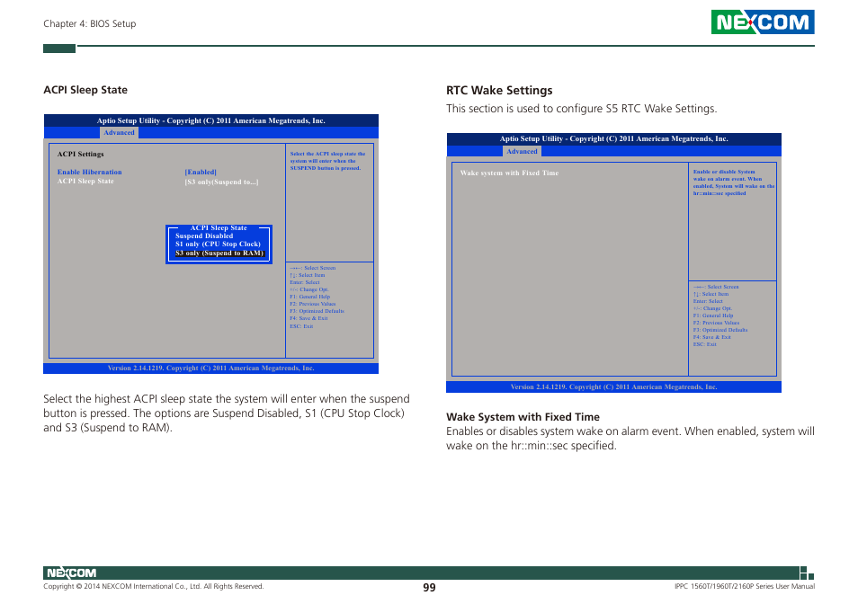Click the paragraph beginning 'Select the highest ACPI sleep state'
This screenshot has width=858, height=604.
point(227,413)
